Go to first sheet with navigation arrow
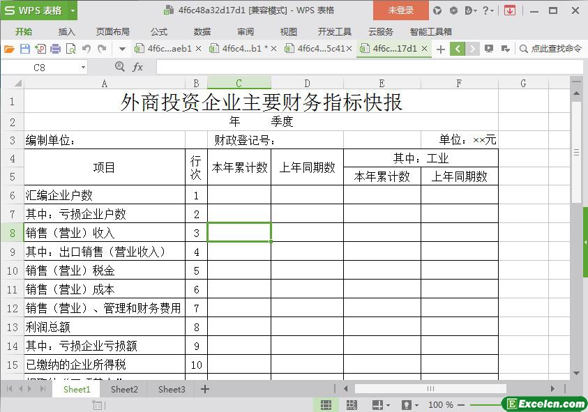 coord(10,389)
